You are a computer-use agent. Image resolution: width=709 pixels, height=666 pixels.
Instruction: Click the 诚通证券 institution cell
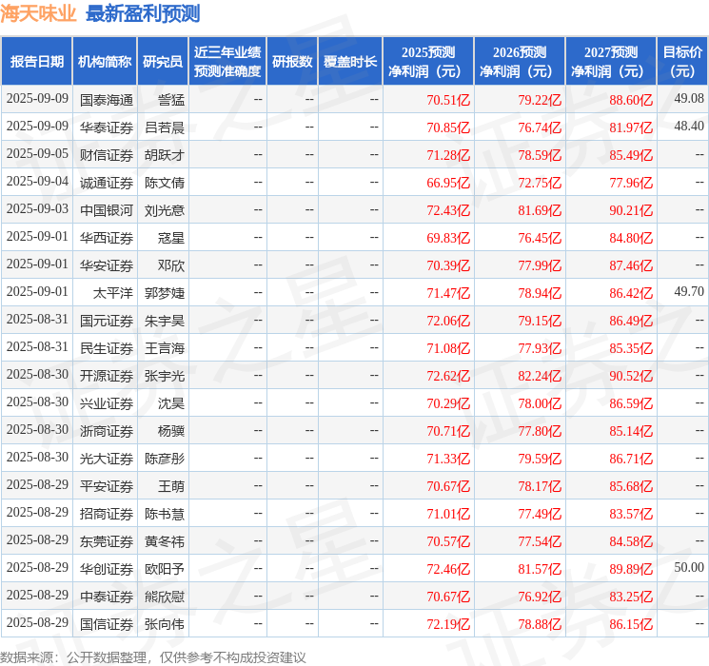[107, 183]
